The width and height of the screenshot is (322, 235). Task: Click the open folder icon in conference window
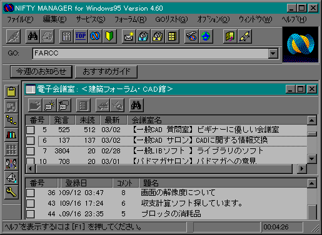click(35, 105)
